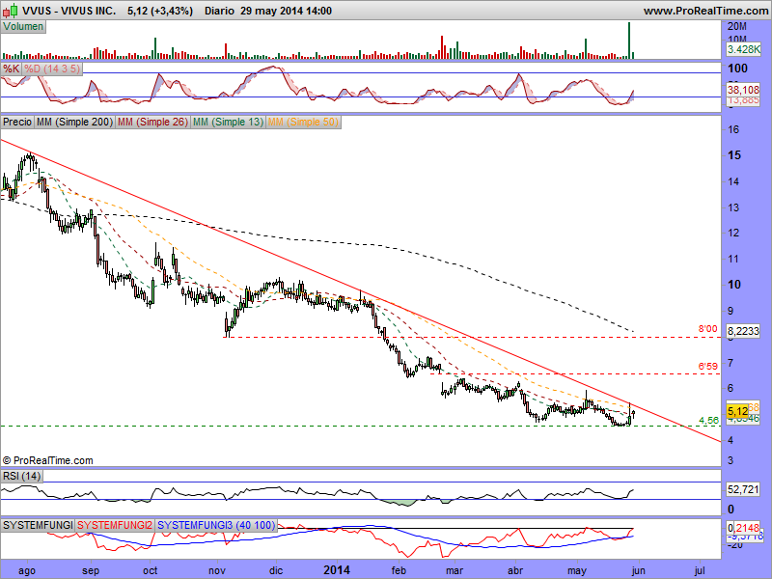Click the Volumen indicator label
Screen dimensions: 772x579
[23, 27]
